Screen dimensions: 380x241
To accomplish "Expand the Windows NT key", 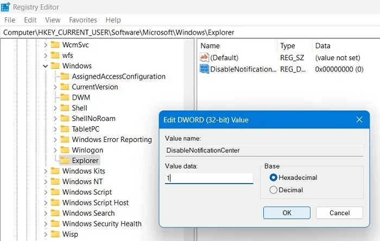I will tap(46, 182).
